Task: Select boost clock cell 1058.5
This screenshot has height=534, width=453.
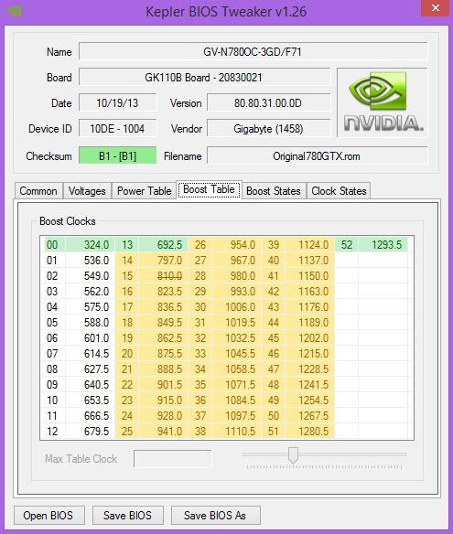Action: coord(236,368)
